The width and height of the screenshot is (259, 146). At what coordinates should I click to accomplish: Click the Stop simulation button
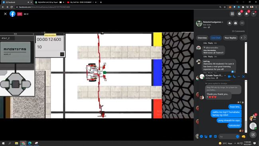point(50,35)
